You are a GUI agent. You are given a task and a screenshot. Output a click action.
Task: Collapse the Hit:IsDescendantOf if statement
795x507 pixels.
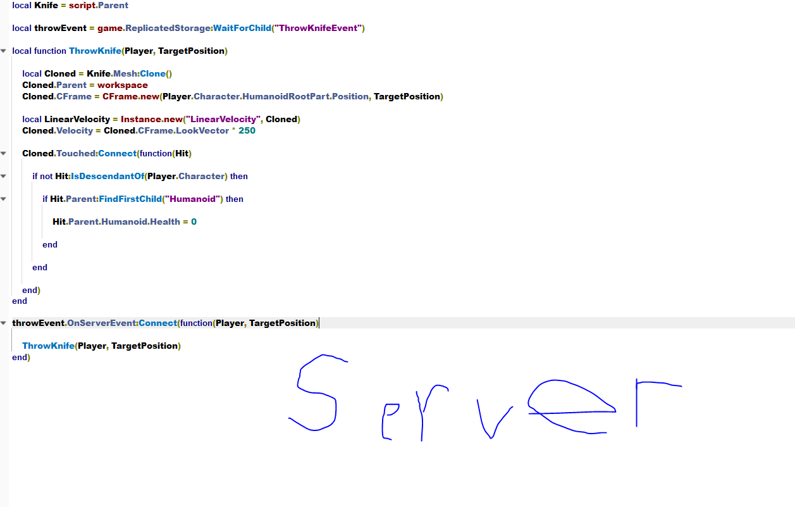point(4,176)
